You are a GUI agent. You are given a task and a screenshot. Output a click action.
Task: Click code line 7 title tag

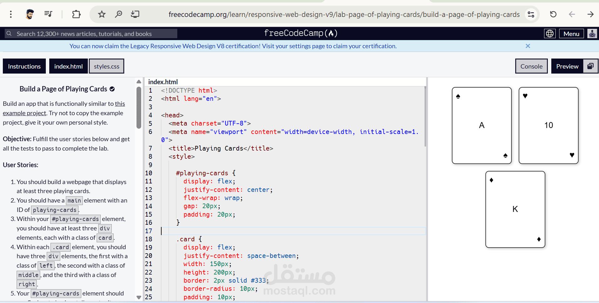click(x=221, y=148)
